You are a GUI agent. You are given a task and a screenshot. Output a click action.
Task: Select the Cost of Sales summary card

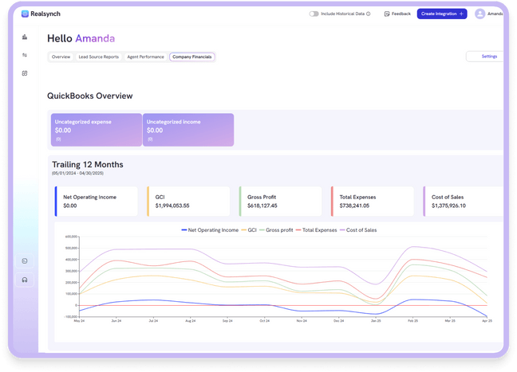click(x=464, y=202)
